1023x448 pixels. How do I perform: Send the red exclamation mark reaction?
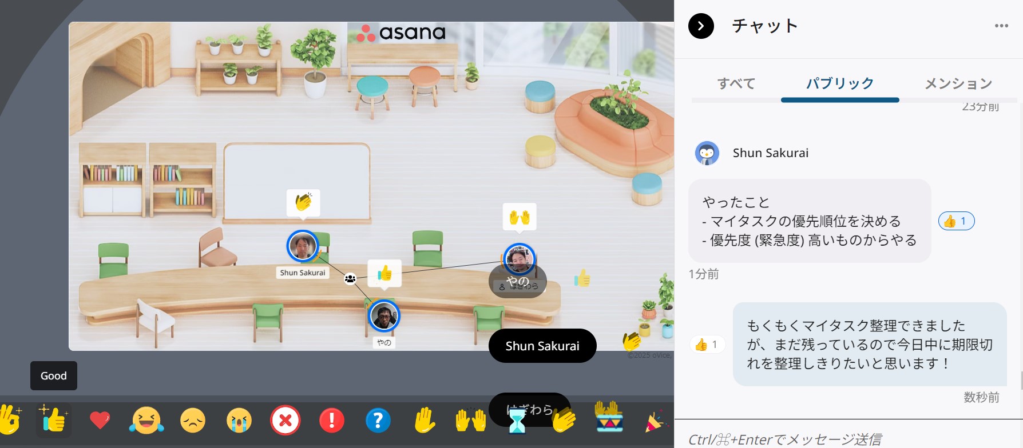click(332, 421)
